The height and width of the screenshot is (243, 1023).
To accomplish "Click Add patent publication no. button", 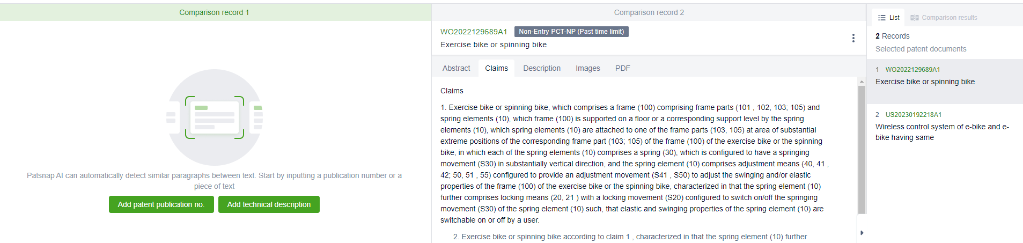I will click(161, 204).
